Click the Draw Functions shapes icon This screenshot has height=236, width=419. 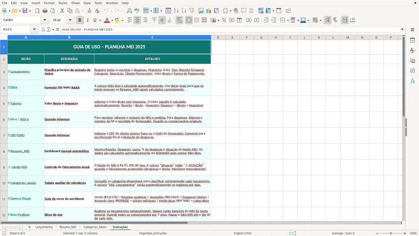pyautogui.click(x=288, y=11)
